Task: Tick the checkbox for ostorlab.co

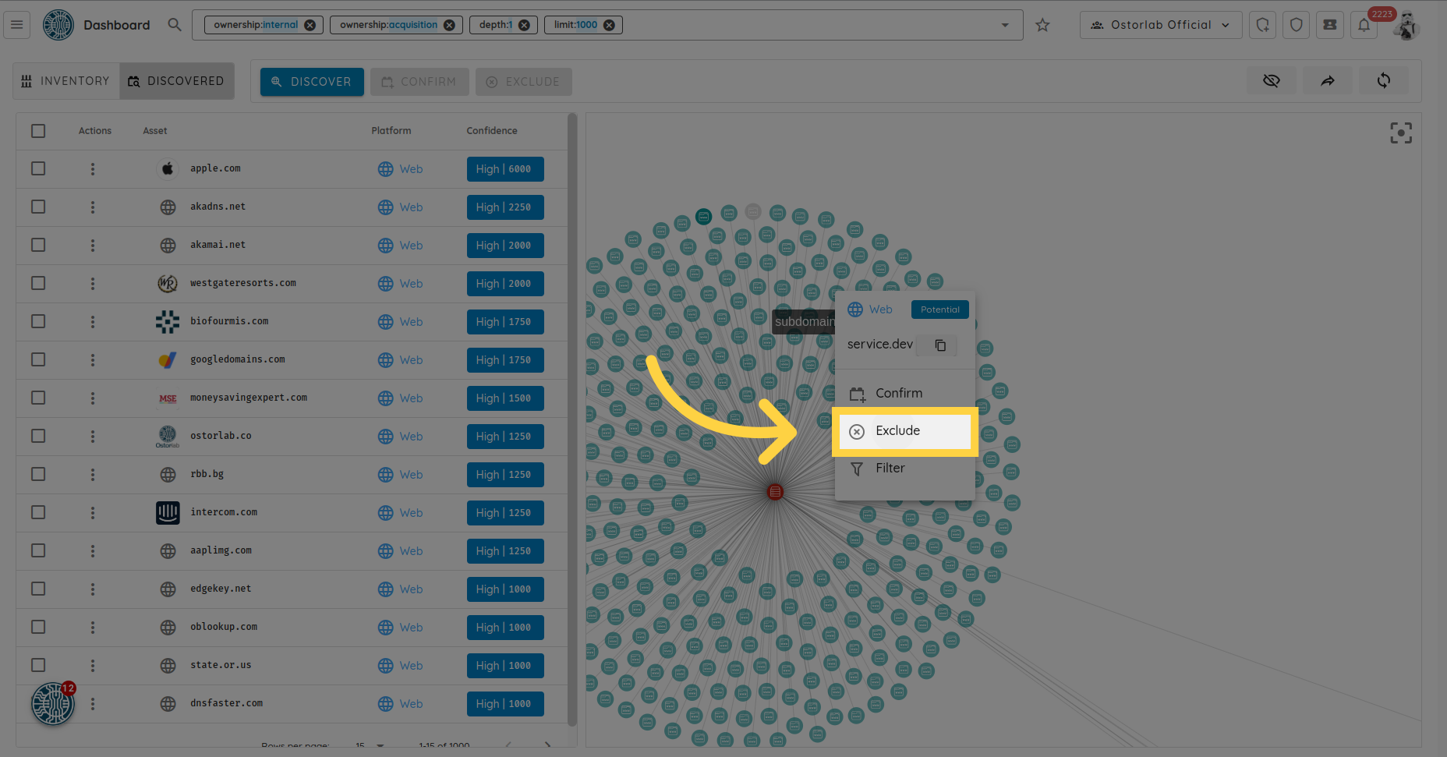Action: point(38,436)
